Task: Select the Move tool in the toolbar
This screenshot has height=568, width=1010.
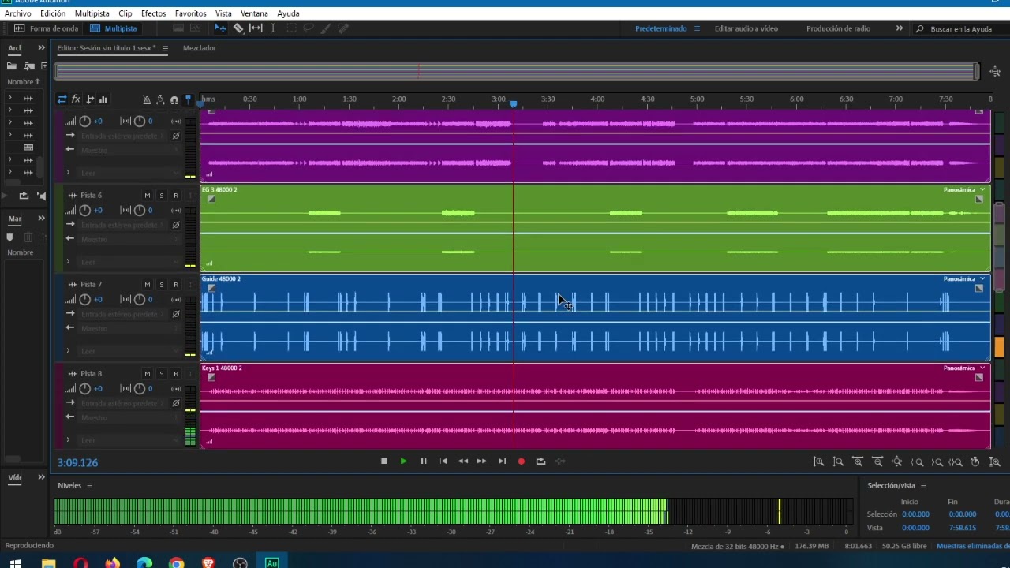Action: (x=220, y=28)
